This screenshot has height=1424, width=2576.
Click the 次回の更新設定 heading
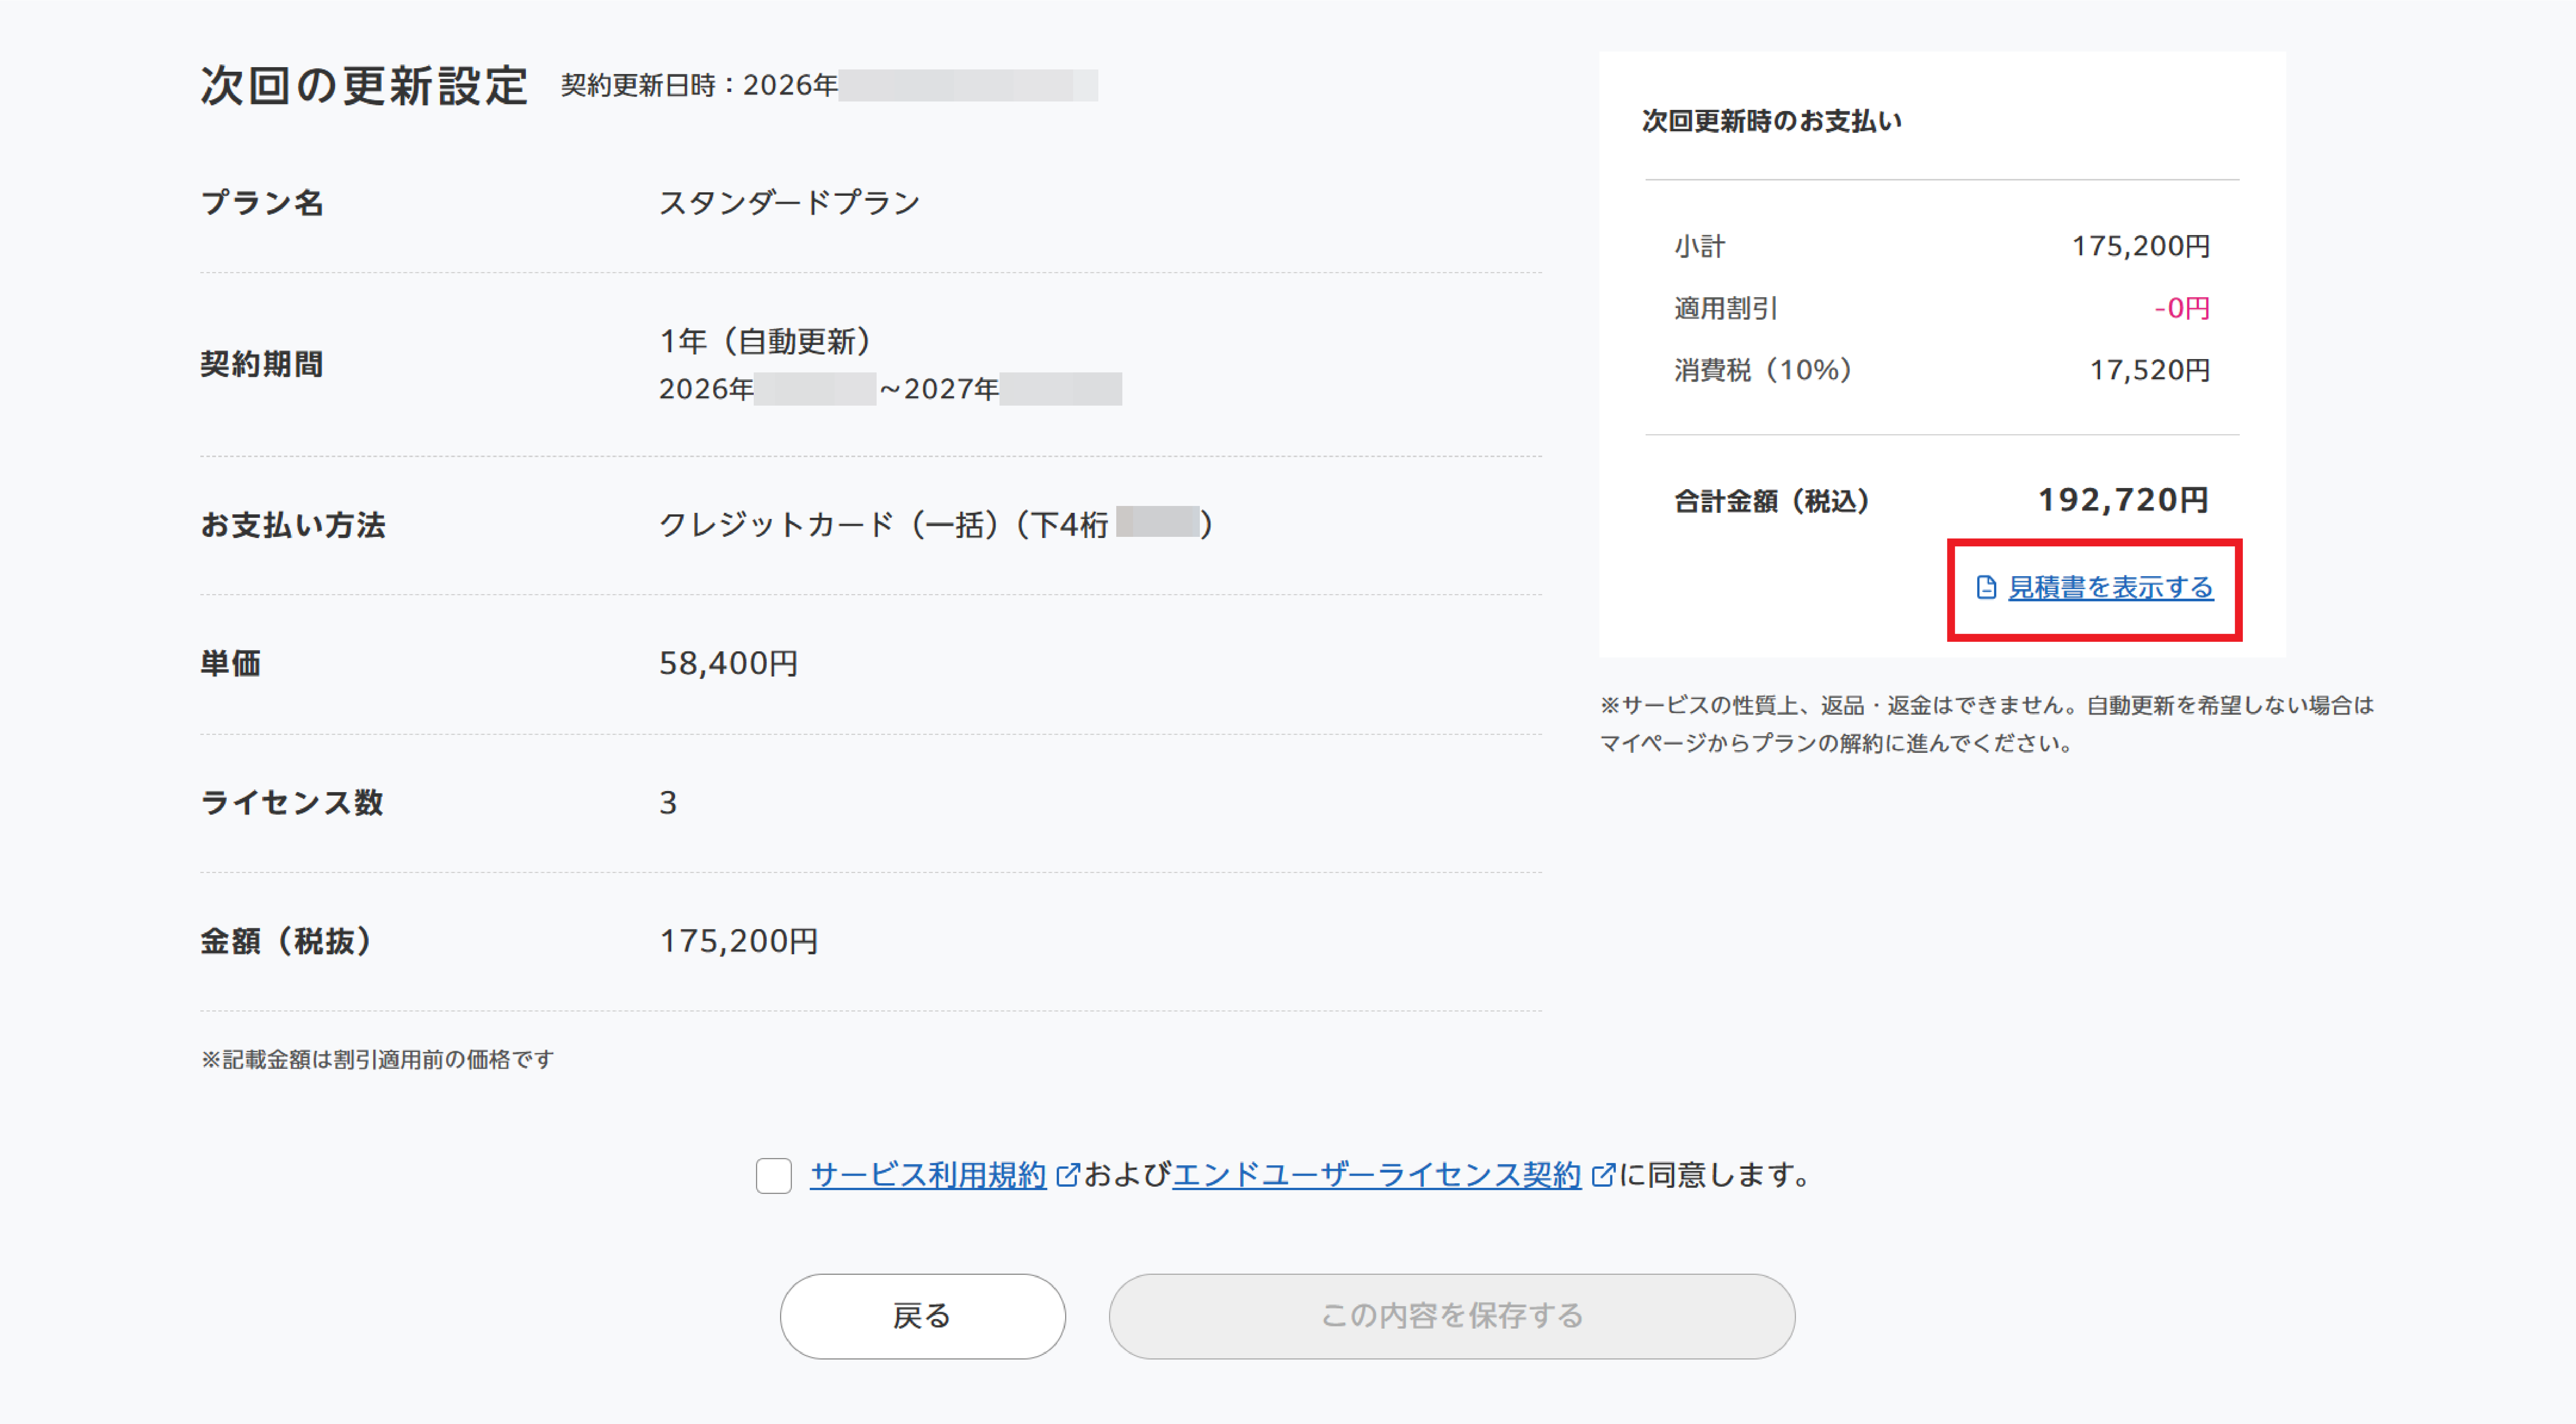(364, 86)
